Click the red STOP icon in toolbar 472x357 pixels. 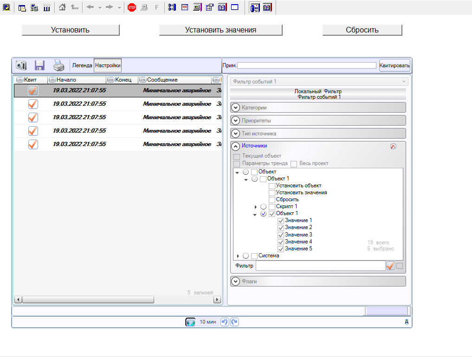pos(132,7)
